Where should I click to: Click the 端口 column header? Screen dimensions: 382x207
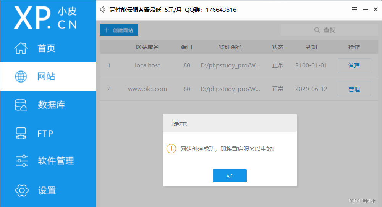coord(187,47)
